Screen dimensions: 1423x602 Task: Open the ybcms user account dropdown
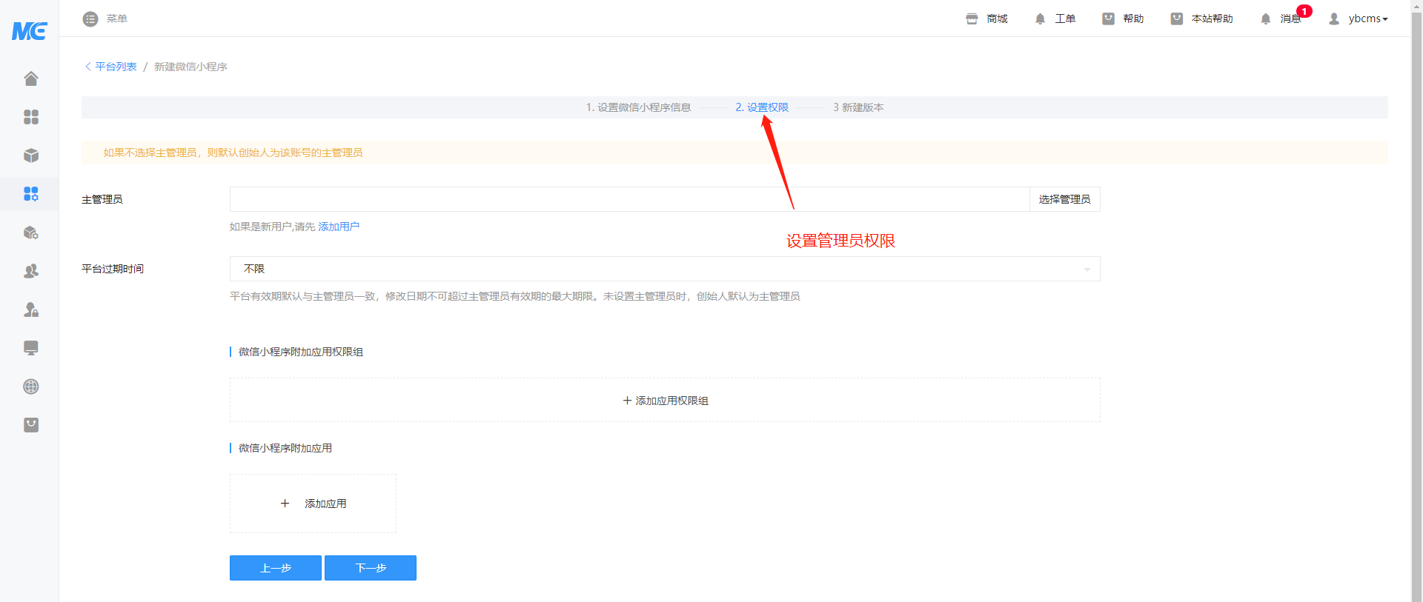(1359, 19)
